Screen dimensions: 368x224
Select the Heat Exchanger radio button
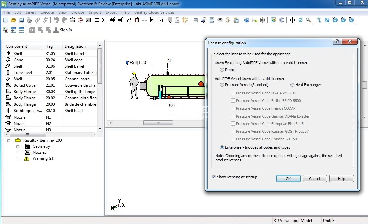coord(292,85)
